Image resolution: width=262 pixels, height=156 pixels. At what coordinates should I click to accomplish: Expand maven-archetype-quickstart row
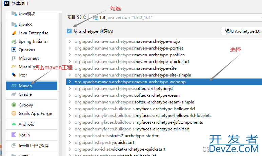(x=70, y=62)
